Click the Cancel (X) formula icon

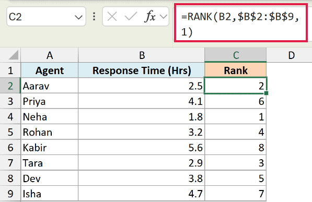(x=112, y=17)
